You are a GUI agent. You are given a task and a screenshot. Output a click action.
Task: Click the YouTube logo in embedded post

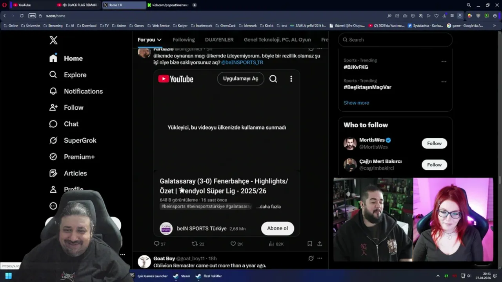176,79
